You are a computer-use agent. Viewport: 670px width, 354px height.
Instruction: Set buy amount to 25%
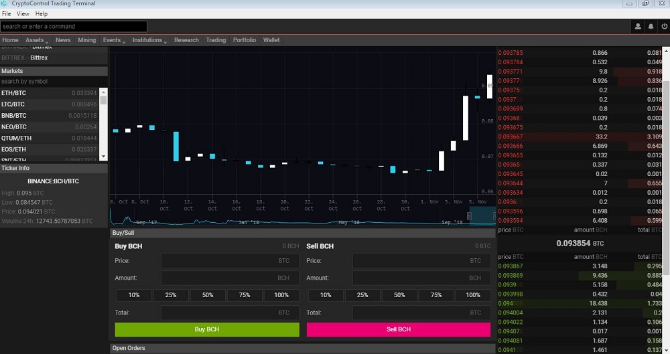171,295
